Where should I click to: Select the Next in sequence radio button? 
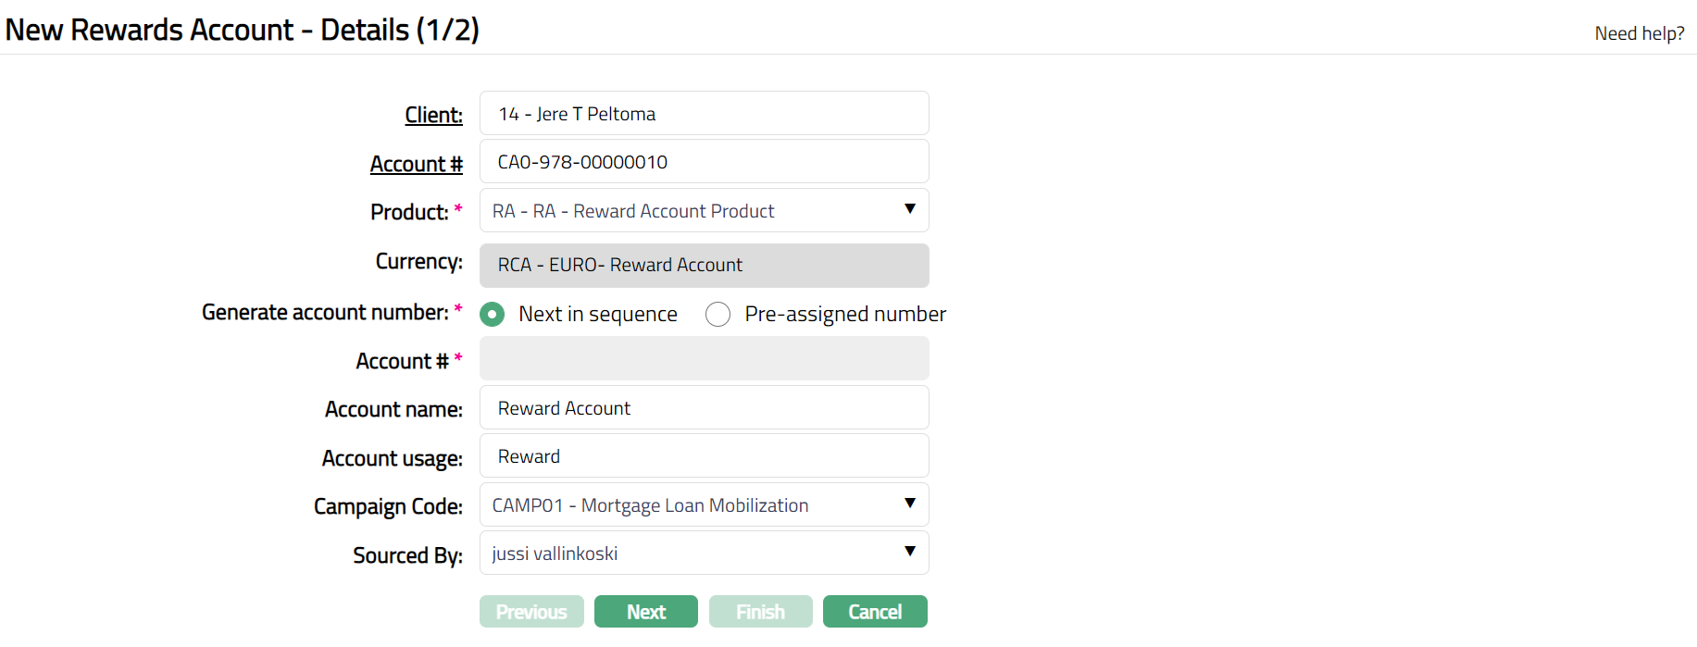coord(493,315)
